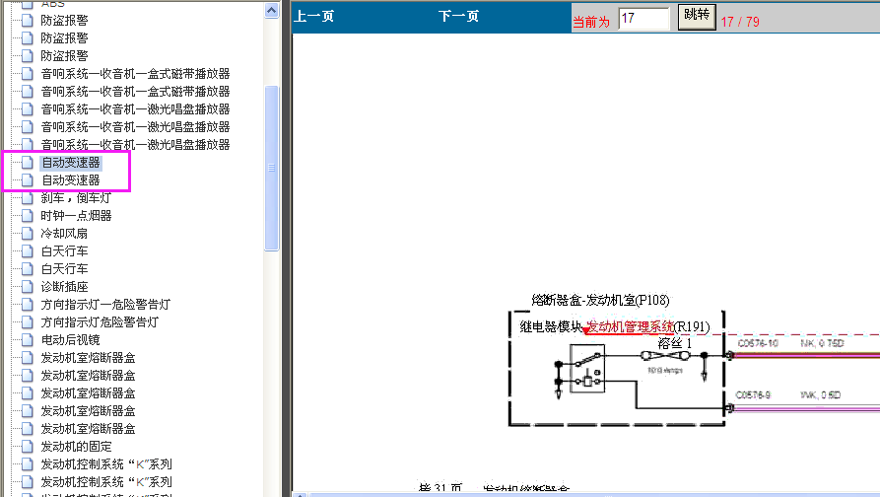
Task: Select 方向指示灯危险警告灯 entry
Action: click(100, 321)
